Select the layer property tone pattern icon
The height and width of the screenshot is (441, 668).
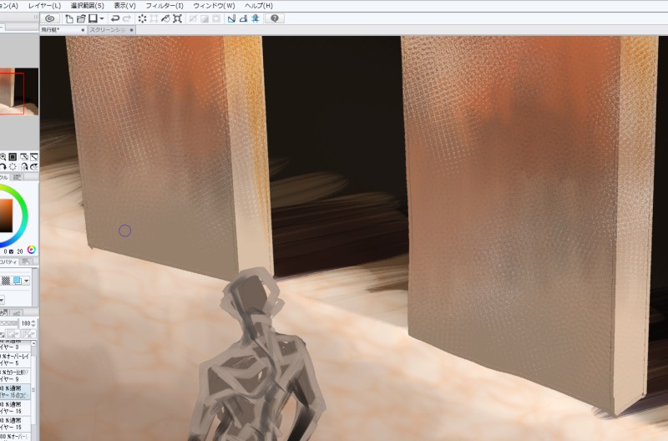[6, 281]
